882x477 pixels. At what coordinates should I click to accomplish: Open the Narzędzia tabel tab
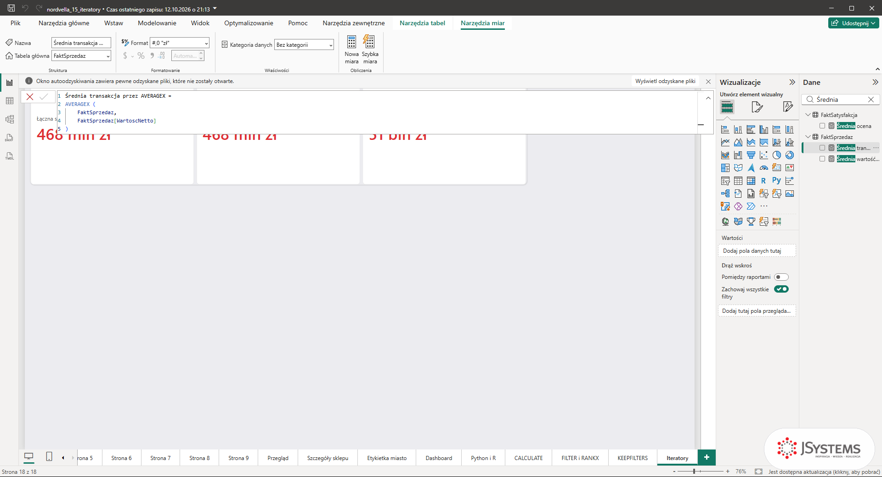(422, 23)
